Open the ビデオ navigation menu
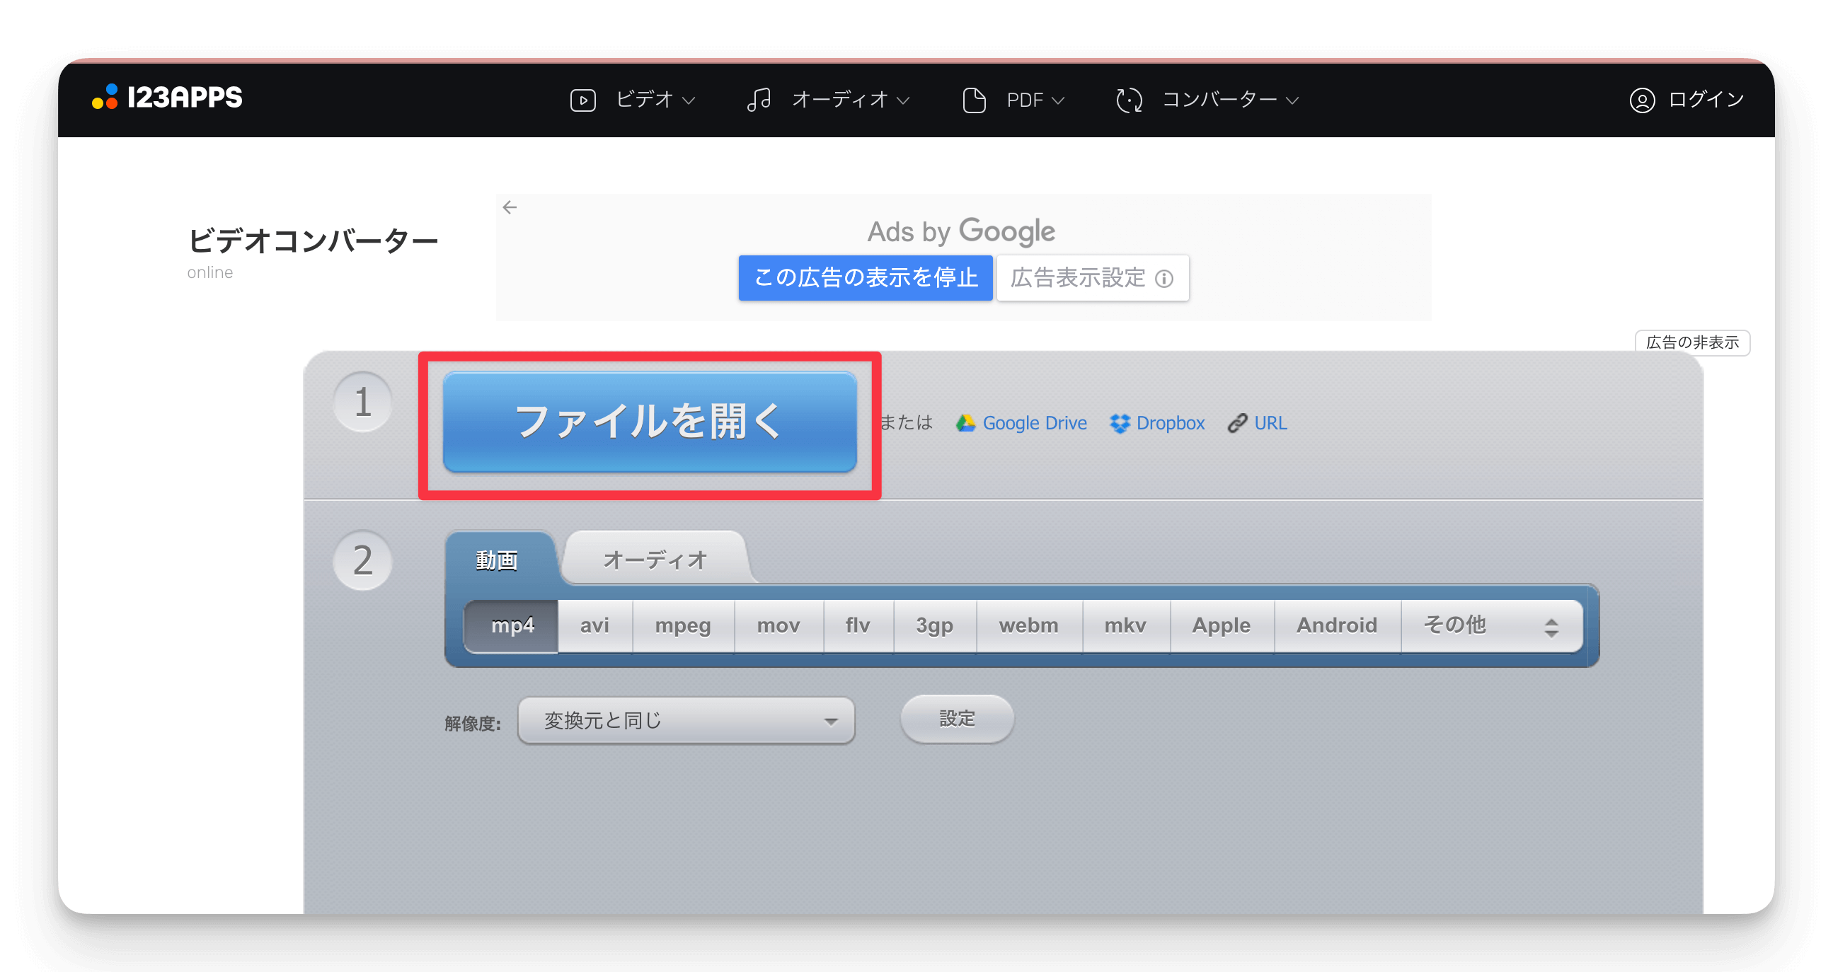The image size is (1833, 972). point(633,100)
